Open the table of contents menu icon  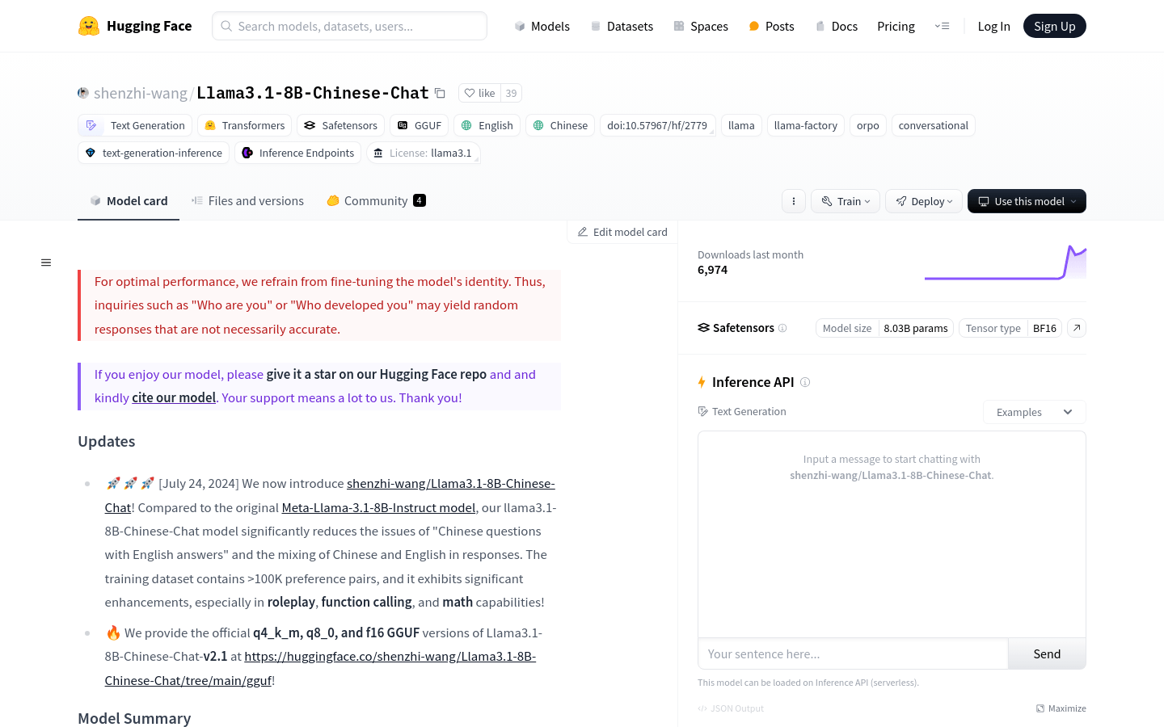(x=46, y=263)
